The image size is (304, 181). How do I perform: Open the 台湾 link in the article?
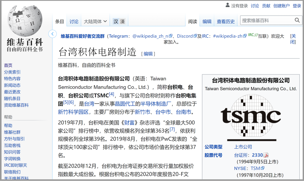tap(89, 104)
